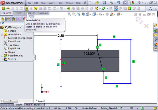Click Zoom to Area icon
The width and height of the screenshot is (158, 110).
coord(74,14)
